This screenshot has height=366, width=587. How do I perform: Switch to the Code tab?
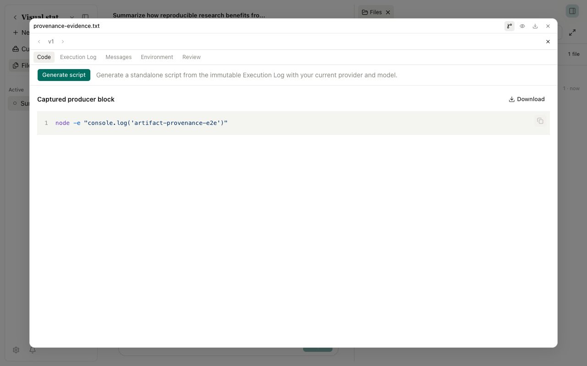pyautogui.click(x=44, y=57)
